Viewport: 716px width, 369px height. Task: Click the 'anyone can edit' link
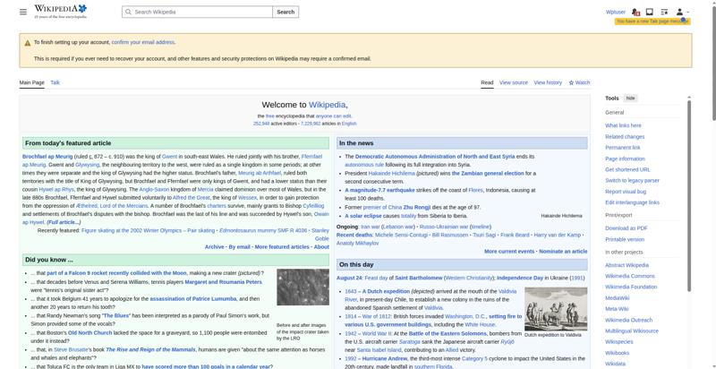tap(333, 116)
